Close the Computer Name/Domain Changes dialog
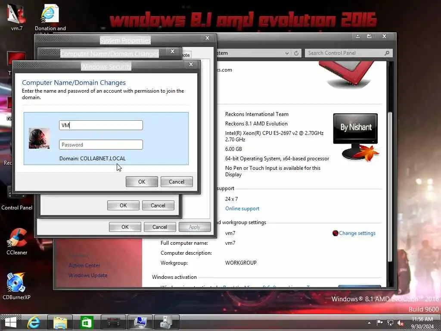 [x=172, y=51]
